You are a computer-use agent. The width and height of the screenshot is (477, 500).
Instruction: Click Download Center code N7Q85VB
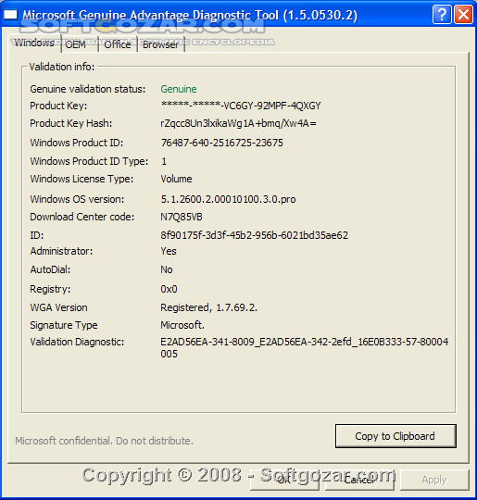(182, 217)
